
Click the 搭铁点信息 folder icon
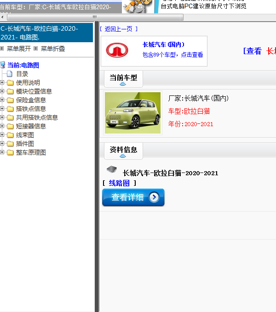tap(10, 109)
